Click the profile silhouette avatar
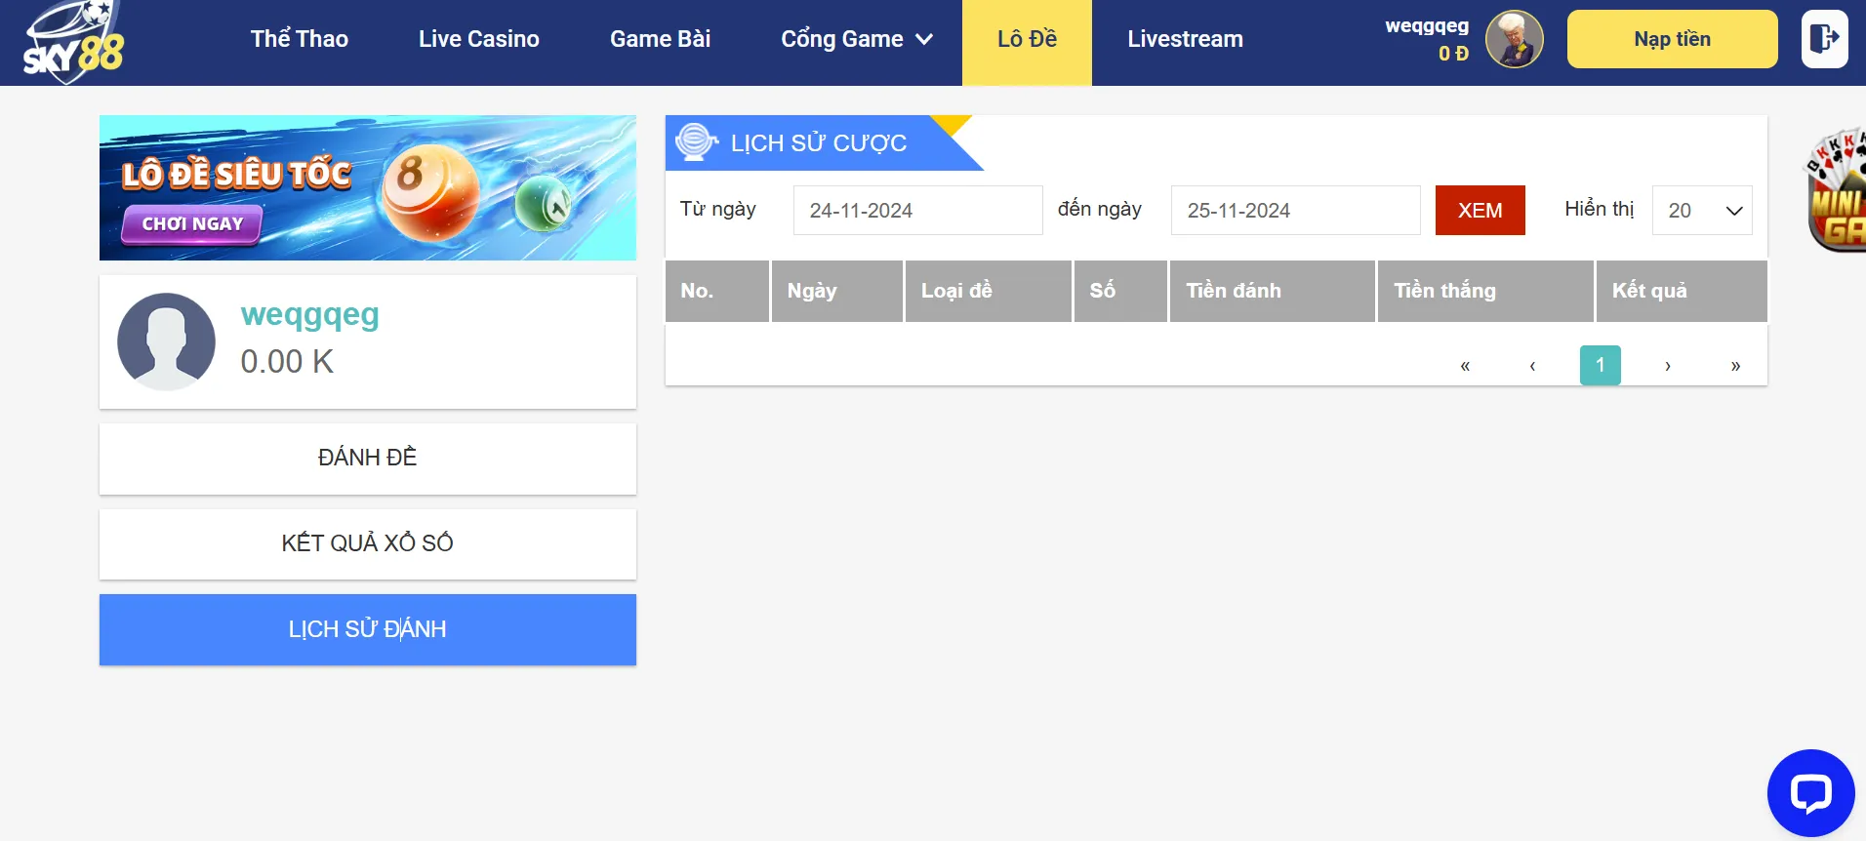 tap(167, 341)
